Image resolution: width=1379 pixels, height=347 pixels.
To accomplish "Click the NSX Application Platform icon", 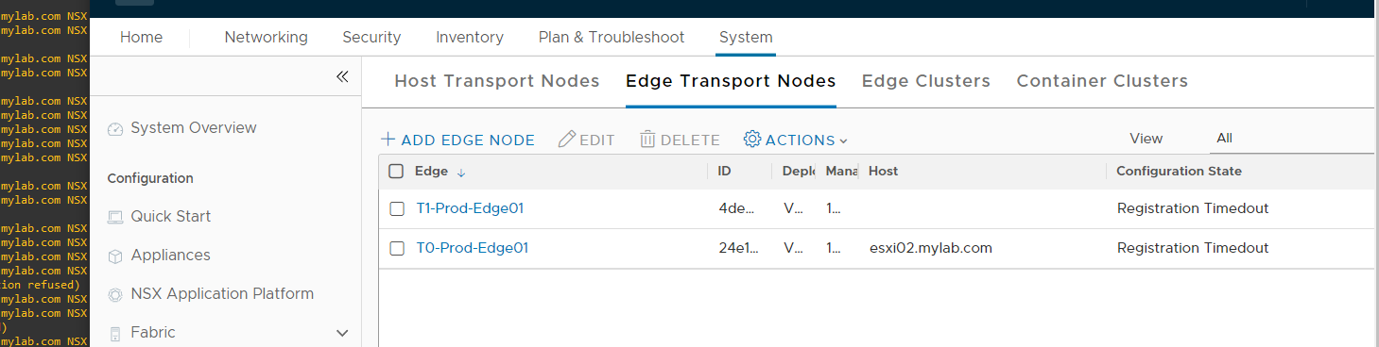I will 115,295.
